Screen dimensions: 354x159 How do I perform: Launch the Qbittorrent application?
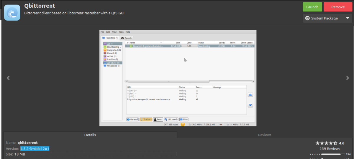tap(312, 7)
